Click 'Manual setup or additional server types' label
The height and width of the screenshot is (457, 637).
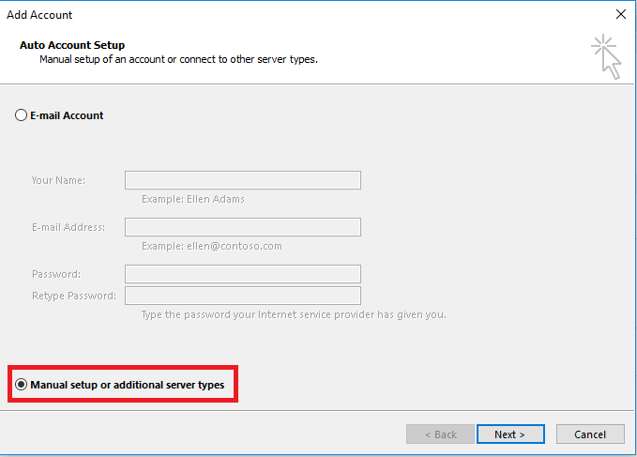pyautogui.click(x=128, y=385)
